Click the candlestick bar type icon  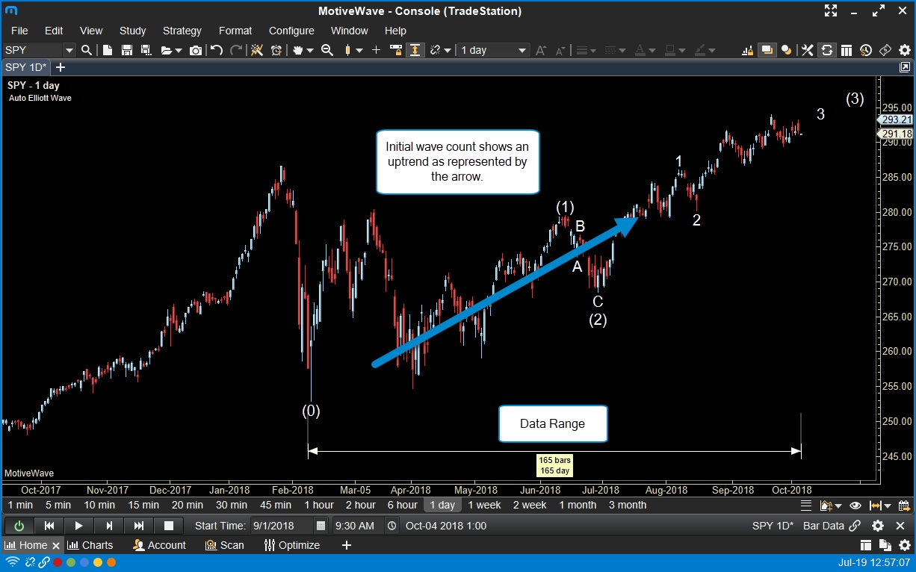coord(347,50)
